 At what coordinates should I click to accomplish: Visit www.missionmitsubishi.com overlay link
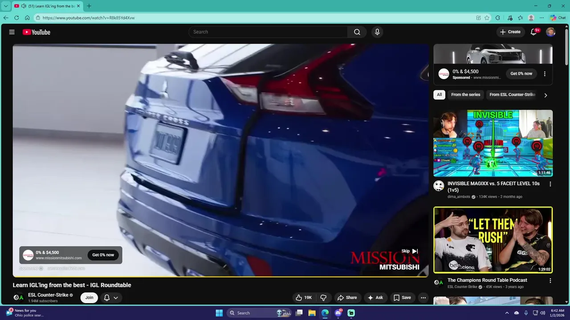point(59,258)
